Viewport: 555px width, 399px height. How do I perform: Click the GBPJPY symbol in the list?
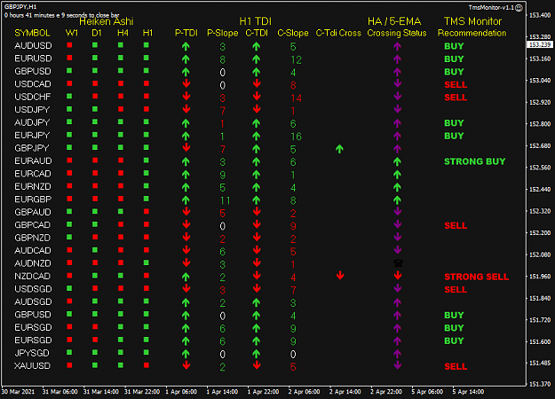click(31, 148)
